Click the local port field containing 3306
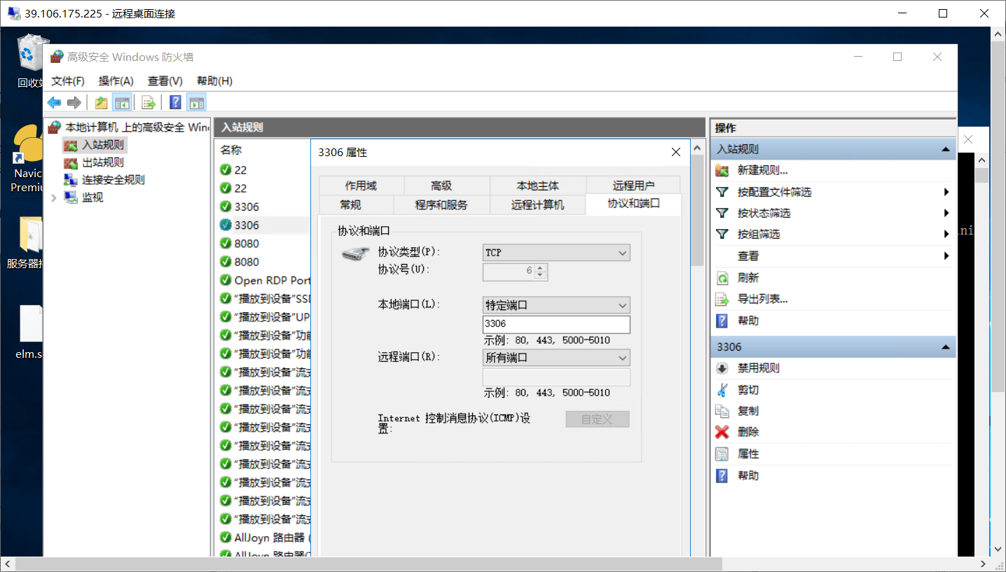 556,324
